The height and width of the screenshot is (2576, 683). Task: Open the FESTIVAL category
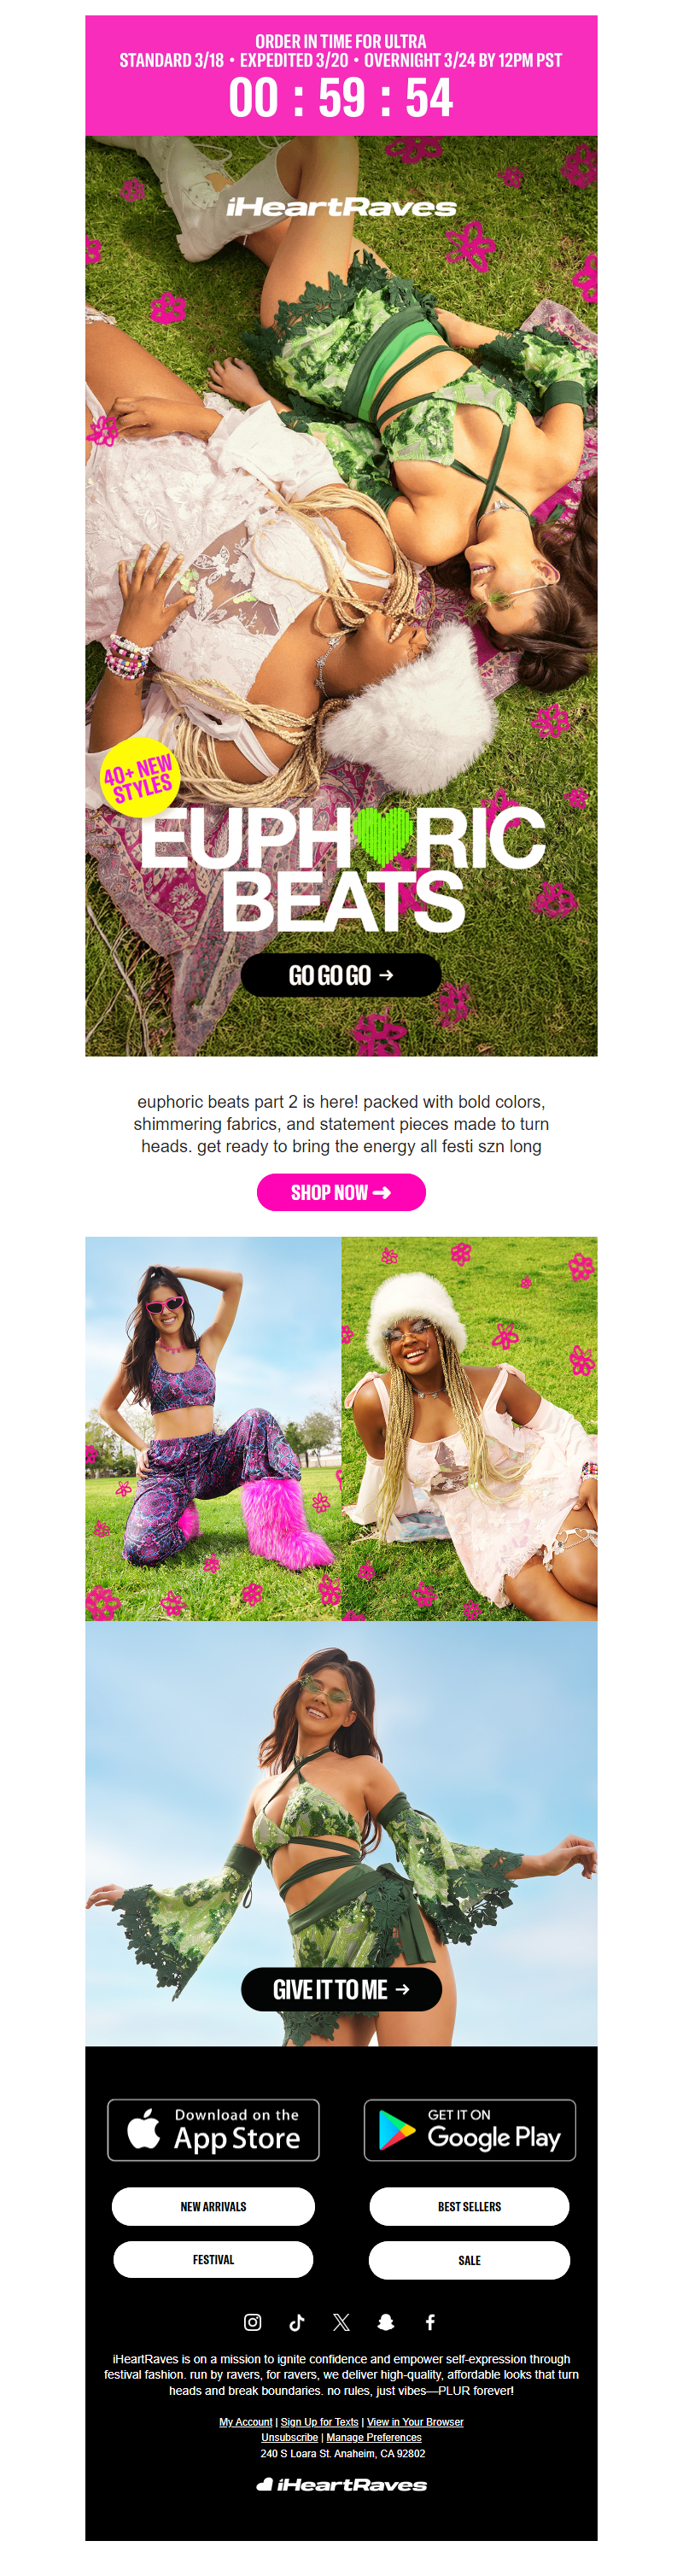click(213, 2259)
